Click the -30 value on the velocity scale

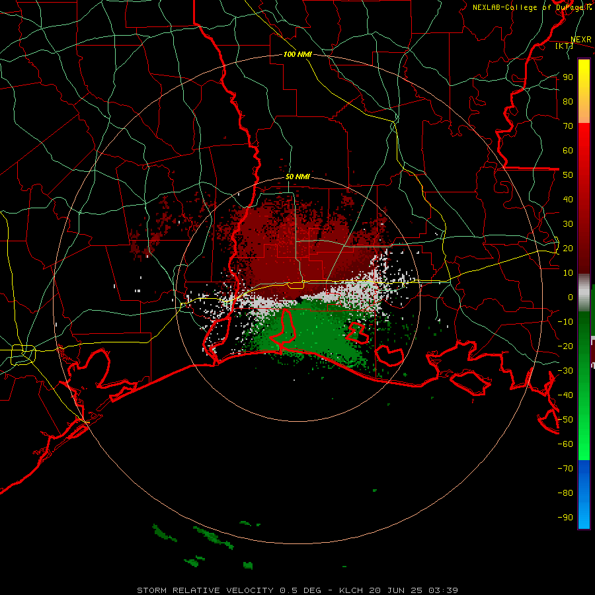[565, 371]
